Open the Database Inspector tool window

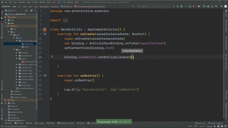coord(66,123)
